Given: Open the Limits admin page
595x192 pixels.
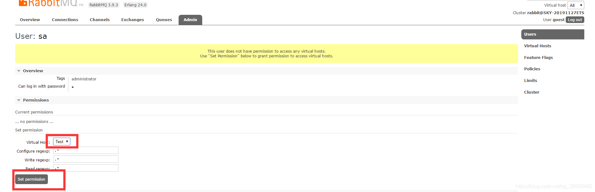Looking at the screenshot, I should click(x=530, y=80).
